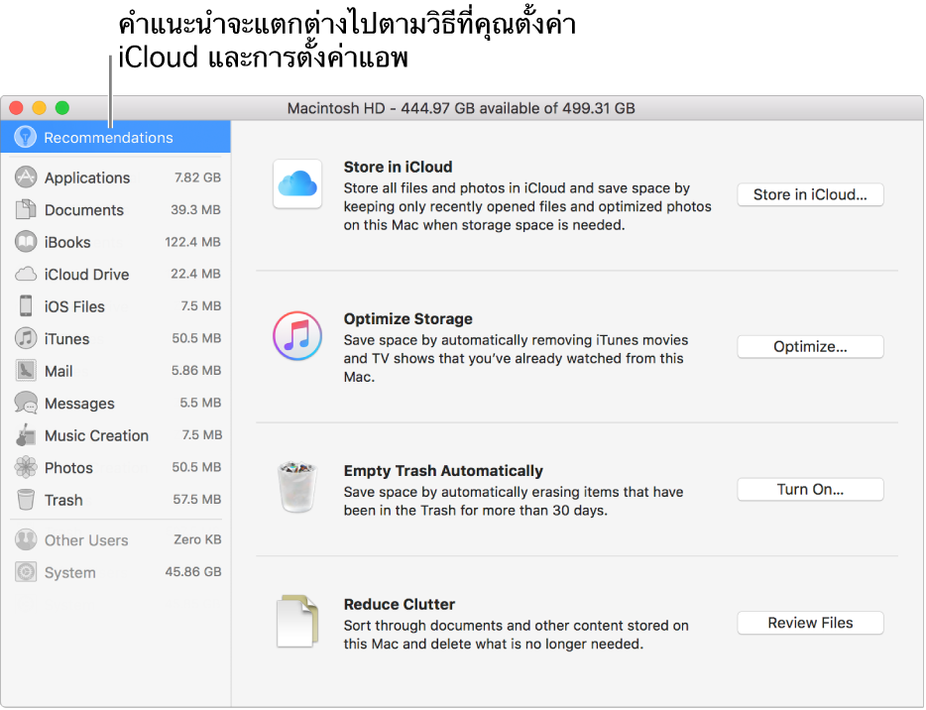The height and width of the screenshot is (710, 926).
Task: Click the 122.4 MB iBooks size
Action: [x=192, y=242]
